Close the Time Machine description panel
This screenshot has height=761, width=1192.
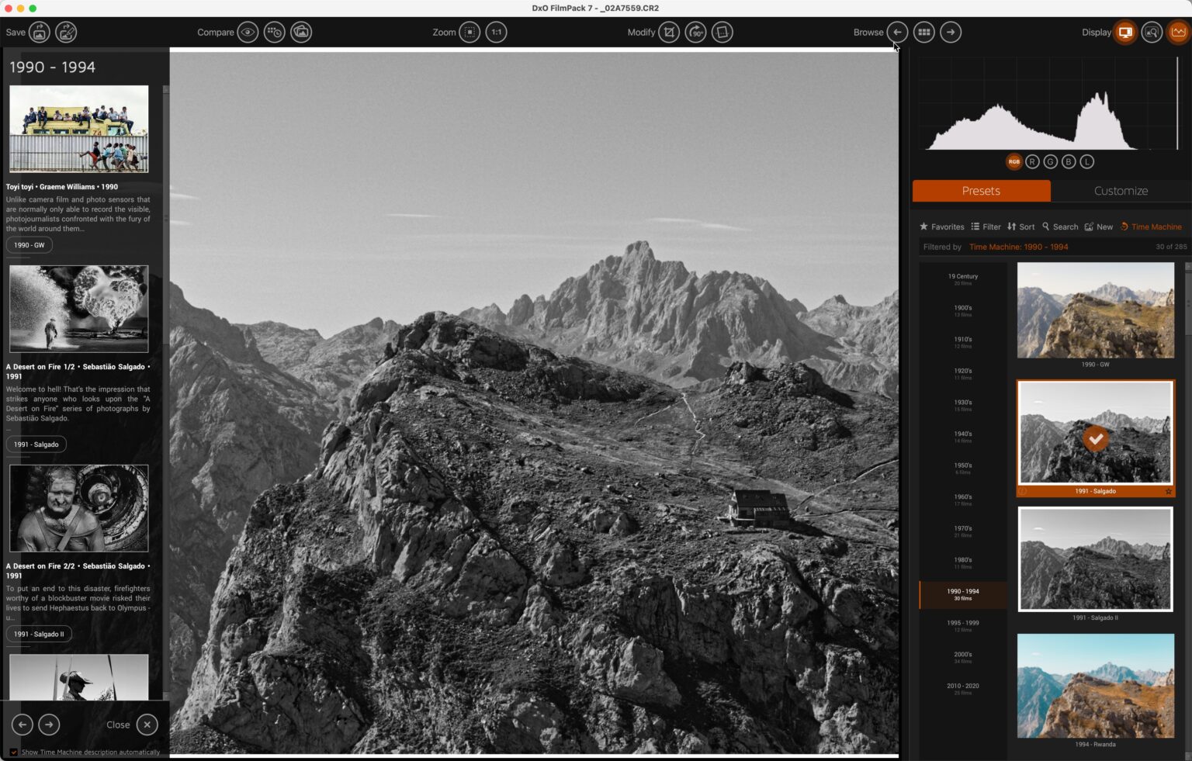click(x=147, y=725)
